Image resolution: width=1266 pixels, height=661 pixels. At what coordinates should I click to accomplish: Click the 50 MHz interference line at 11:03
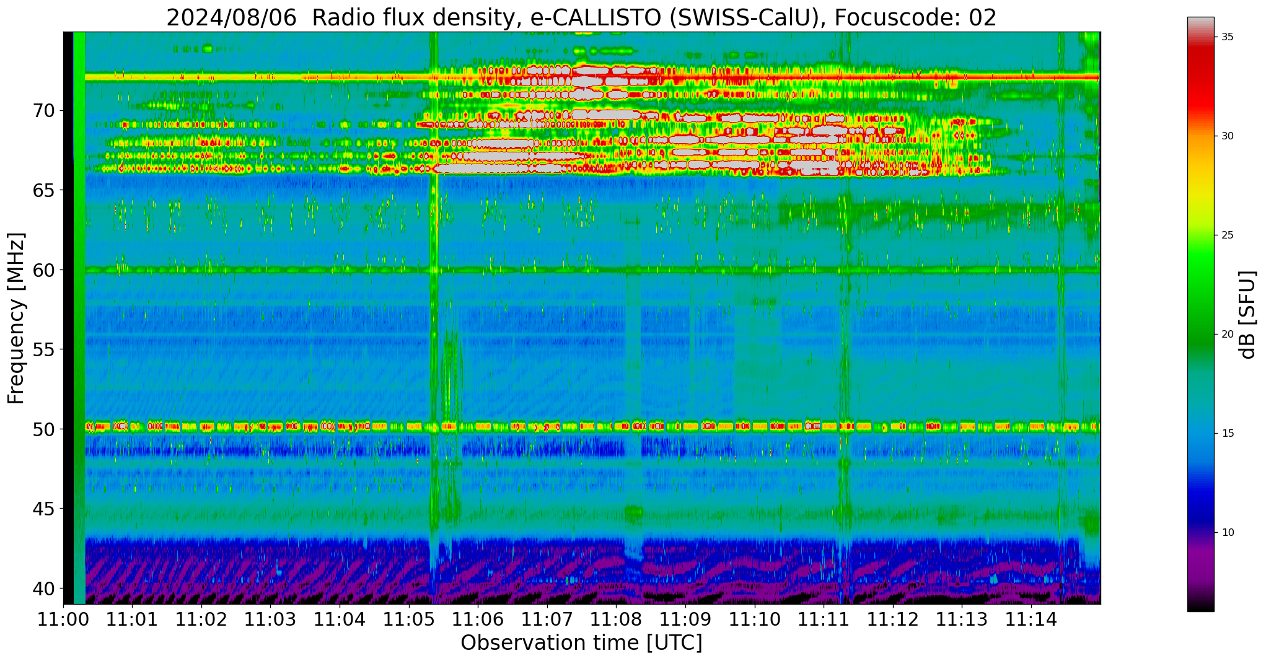(270, 427)
